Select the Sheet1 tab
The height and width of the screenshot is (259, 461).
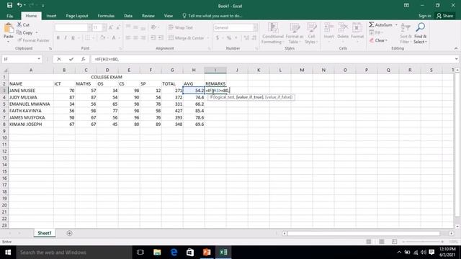pos(45,233)
